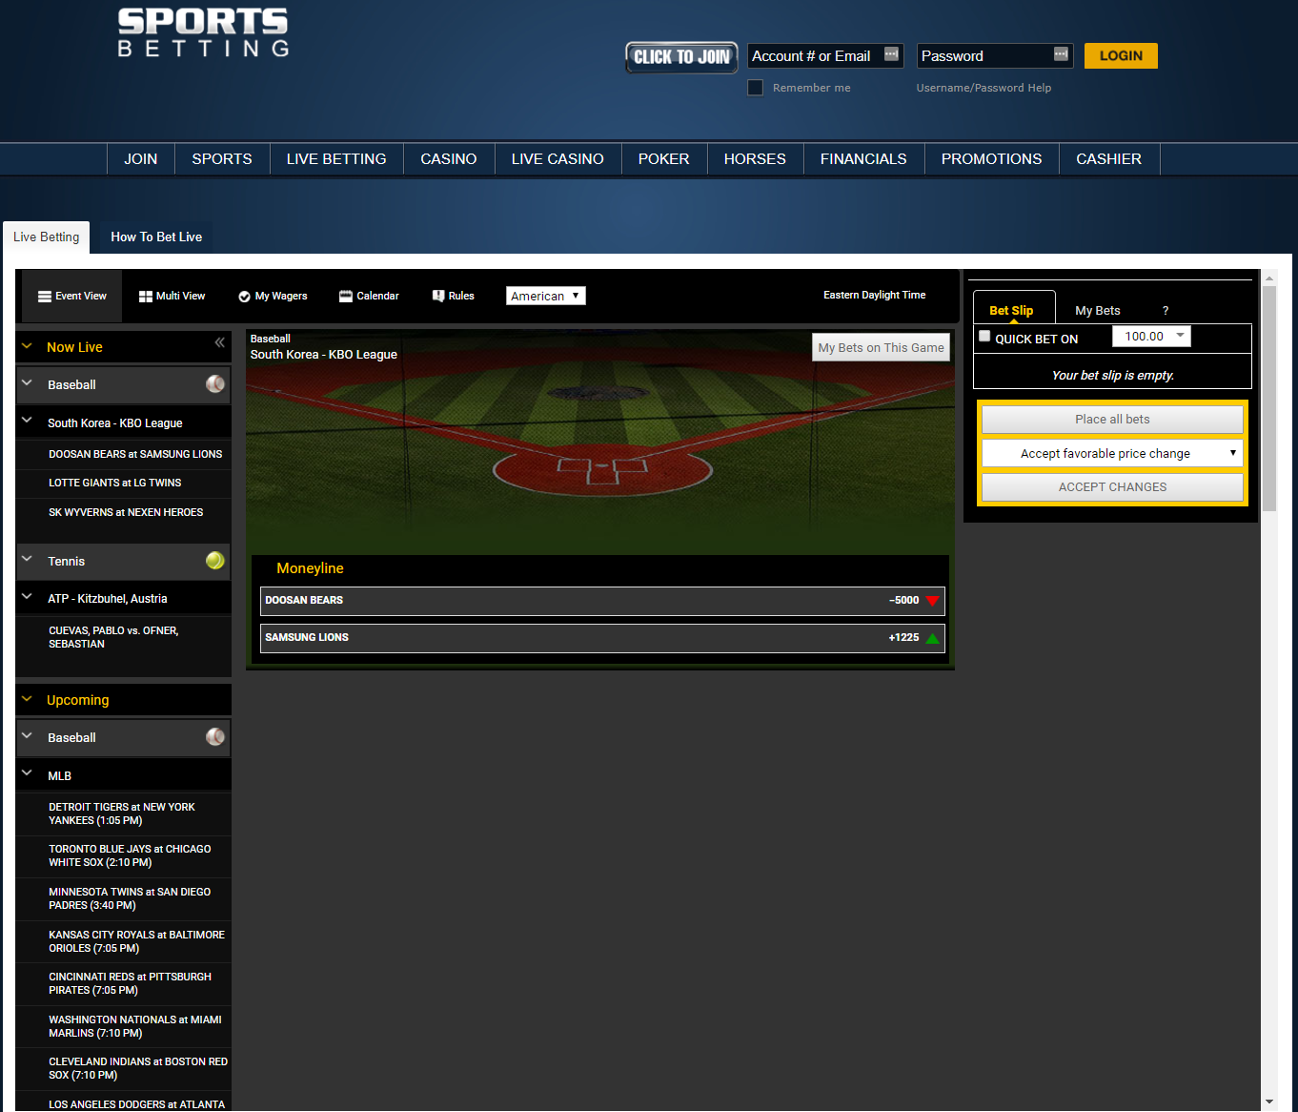Viewport: 1298px width, 1112px height.
Task: Click Place all bets button
Action: tap(1112, 420)
